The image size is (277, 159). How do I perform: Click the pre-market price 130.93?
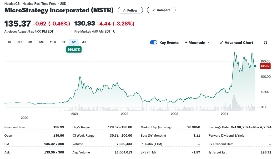click(x=85, y=23)
